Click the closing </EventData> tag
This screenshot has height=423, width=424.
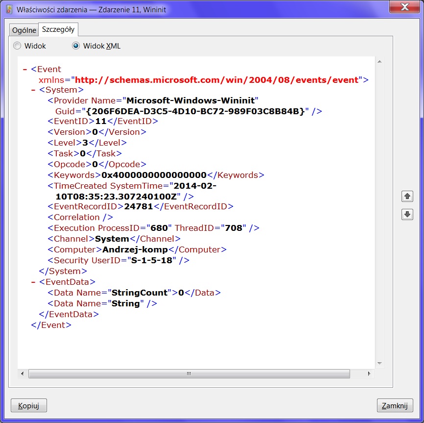[69, 315]
